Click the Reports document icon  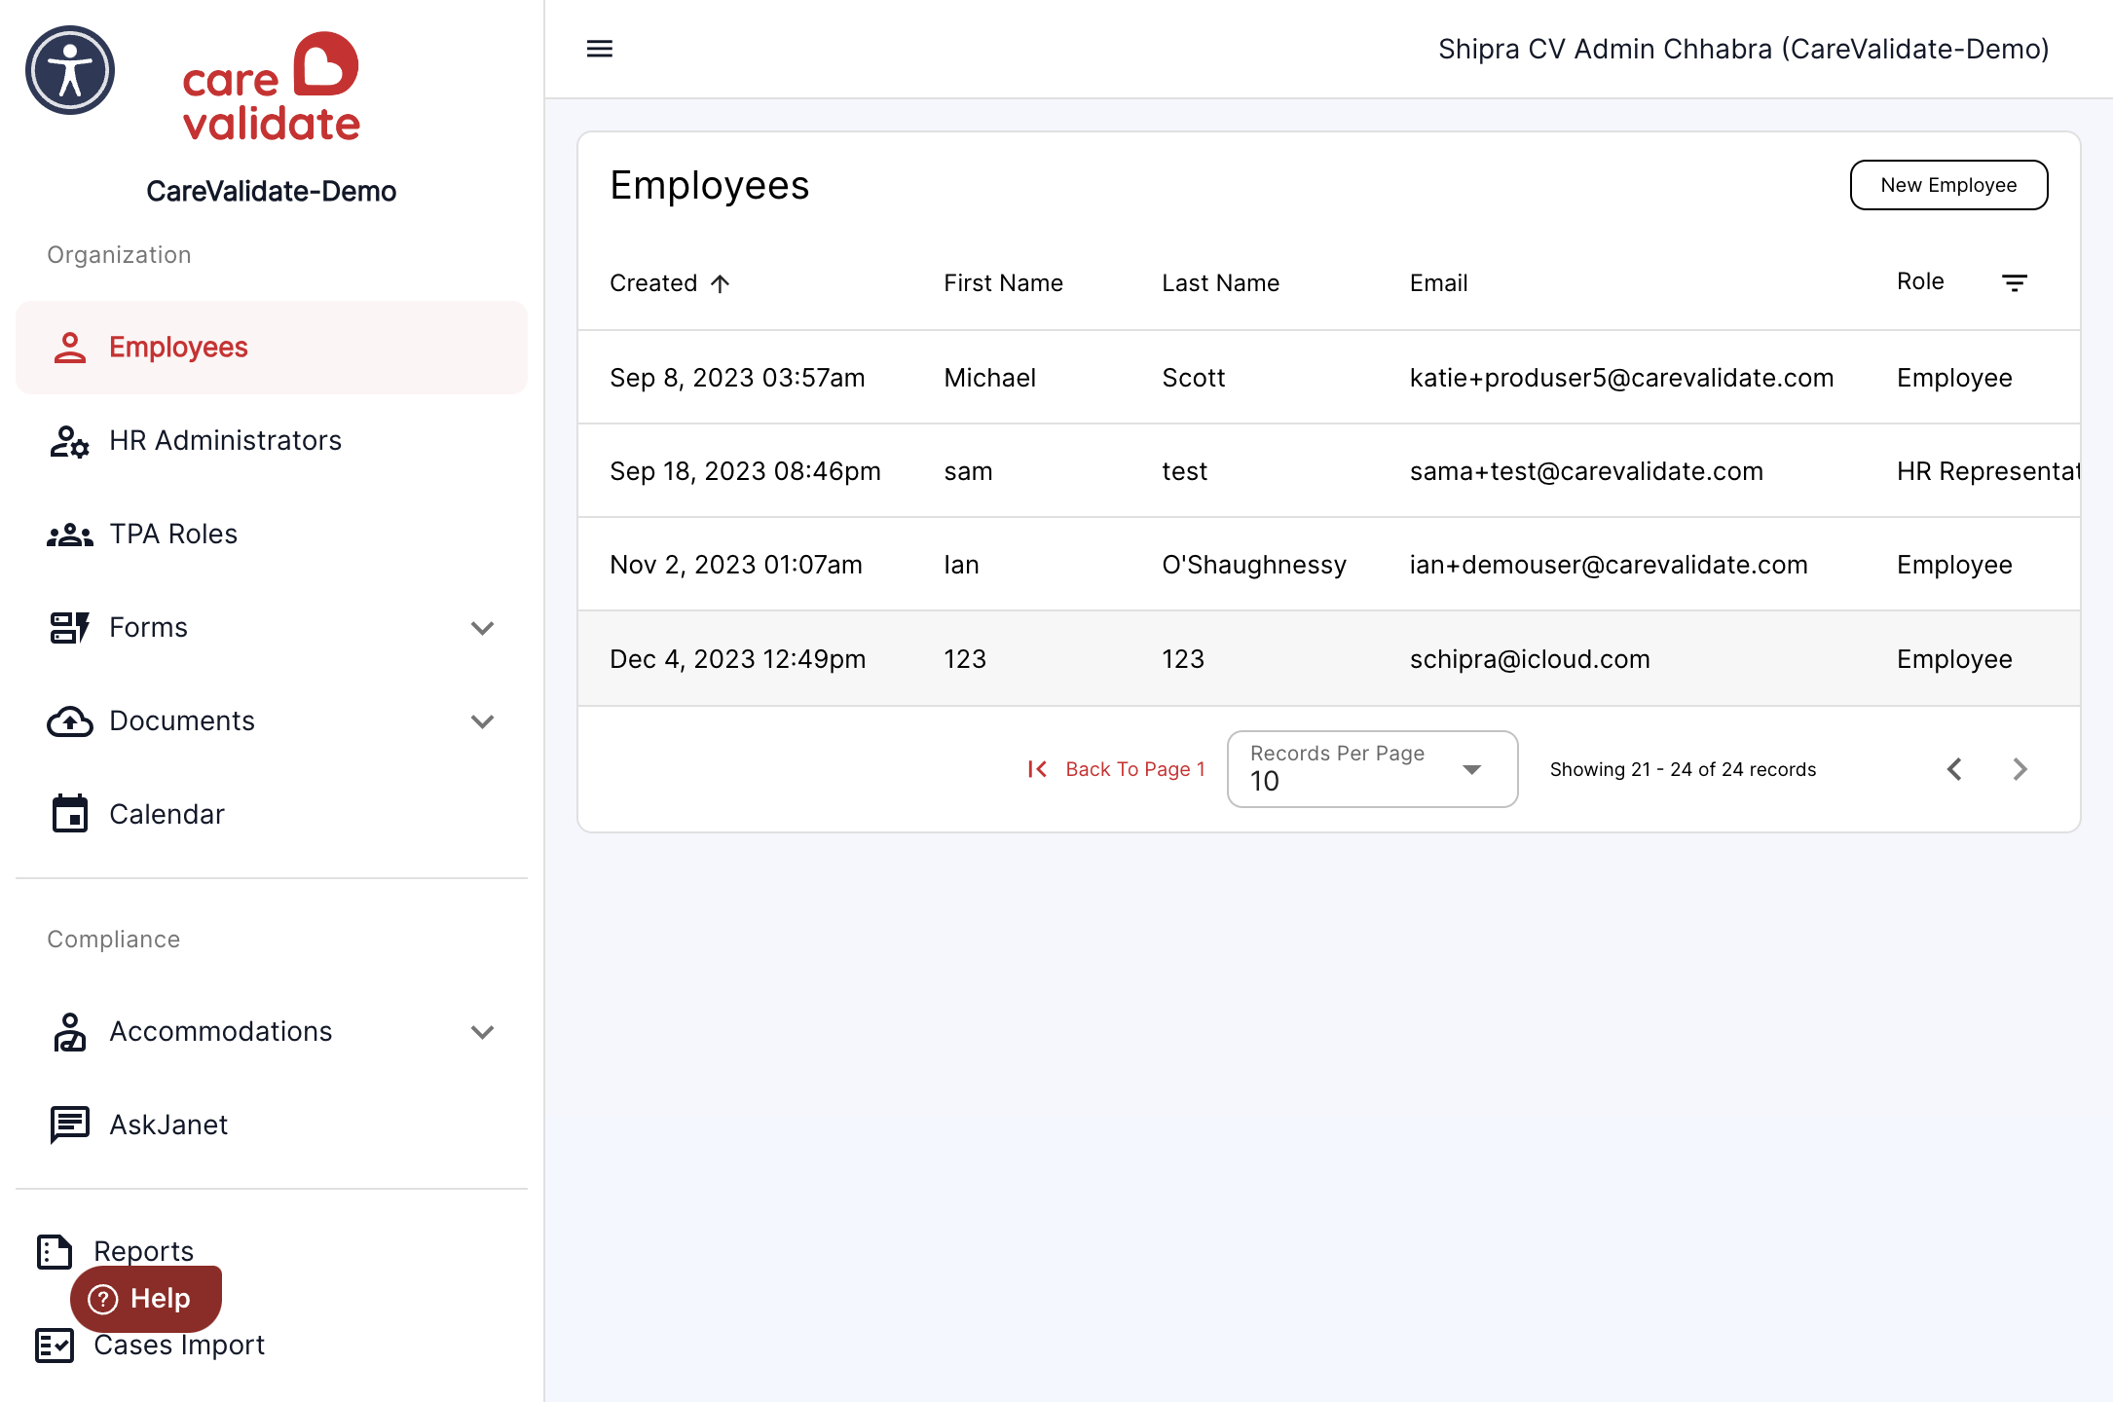55,1251
